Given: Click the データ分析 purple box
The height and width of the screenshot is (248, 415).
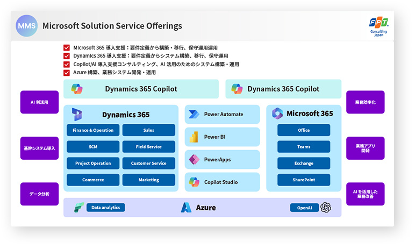Looking at the screenshot, I should pos(39,194).
